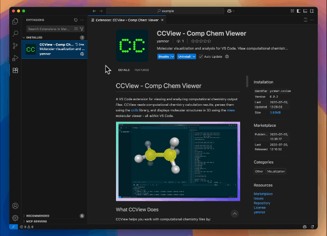Screen dimensions: 327x236
Task: Open the Repository resource link
Action: (x=262, y=203)
